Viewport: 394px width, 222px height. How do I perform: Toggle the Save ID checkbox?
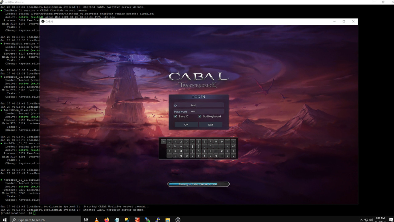(175, 116)
